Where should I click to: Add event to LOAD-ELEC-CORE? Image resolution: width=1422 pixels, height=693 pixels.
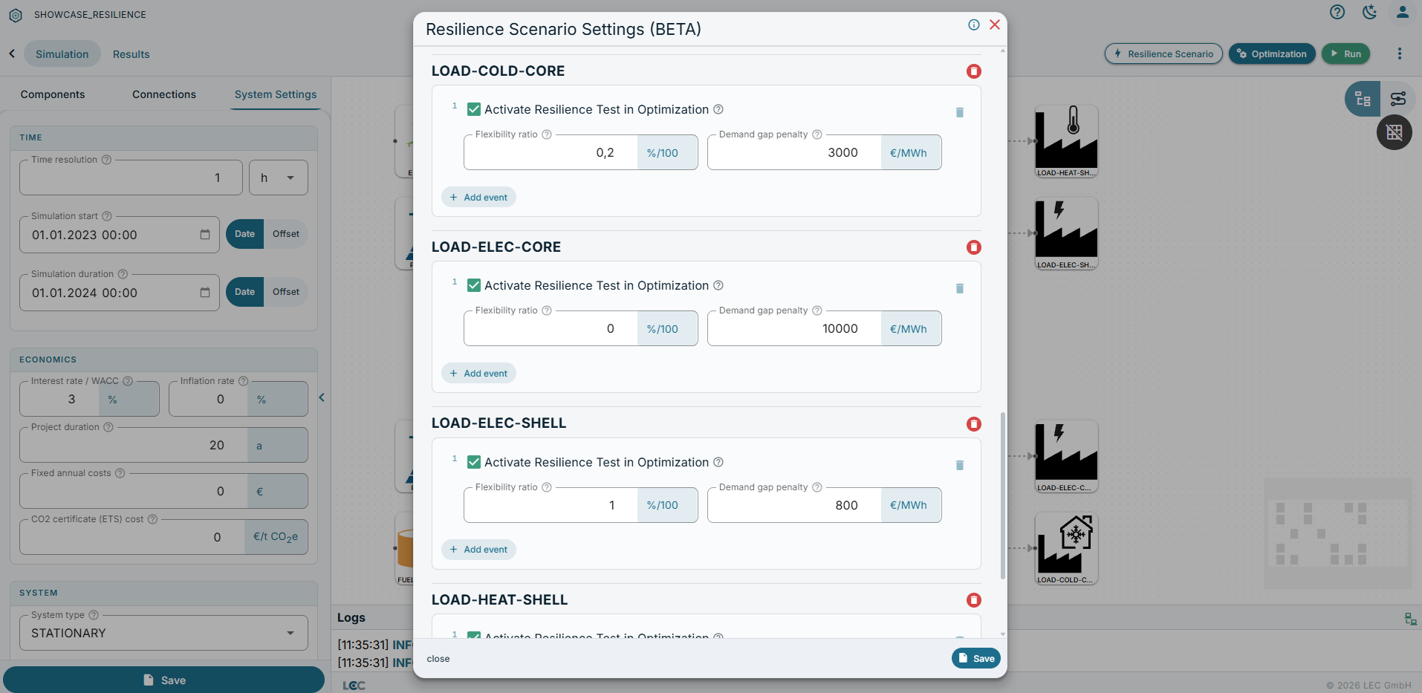(x=478, y=373)
